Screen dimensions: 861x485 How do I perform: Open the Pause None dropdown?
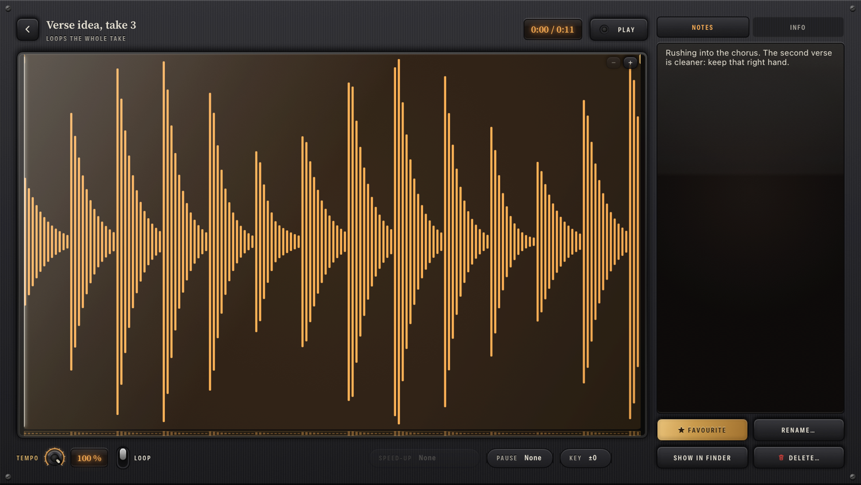point(519,457)
